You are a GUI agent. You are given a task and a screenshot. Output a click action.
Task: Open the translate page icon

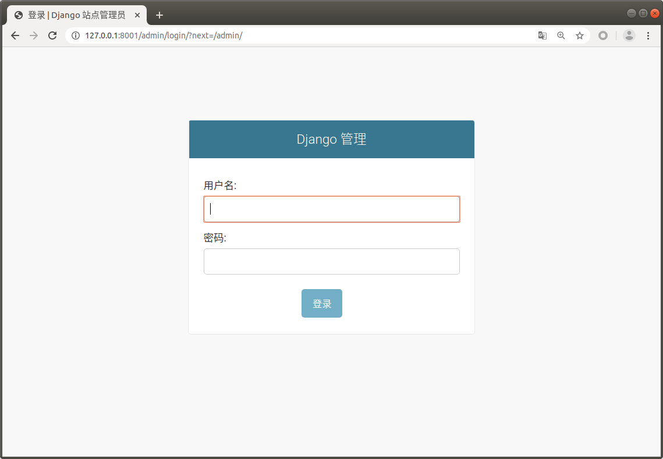pos(542,35)
